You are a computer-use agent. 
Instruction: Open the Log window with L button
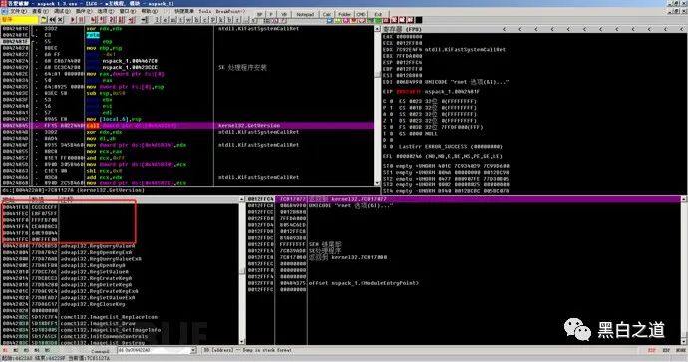click(157, 20)
